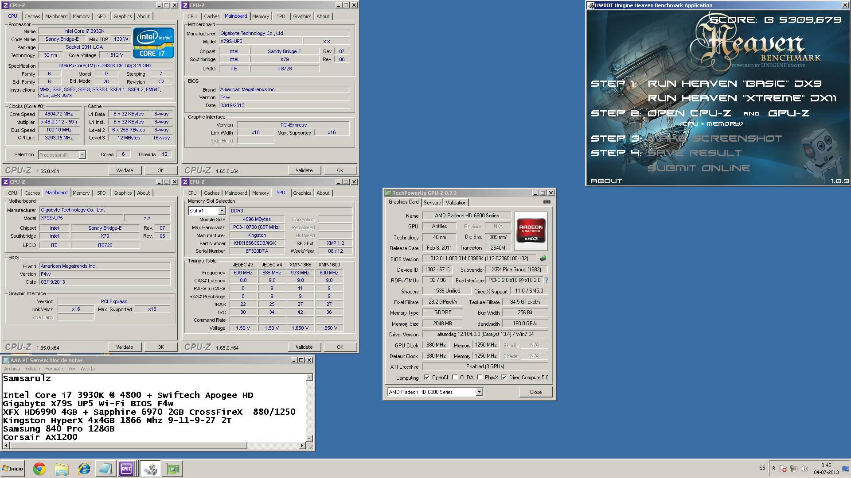This screenshot has width=851, height=478.
Task: Activate the CPU-Z taskbar icon
Action: [126, 469]
